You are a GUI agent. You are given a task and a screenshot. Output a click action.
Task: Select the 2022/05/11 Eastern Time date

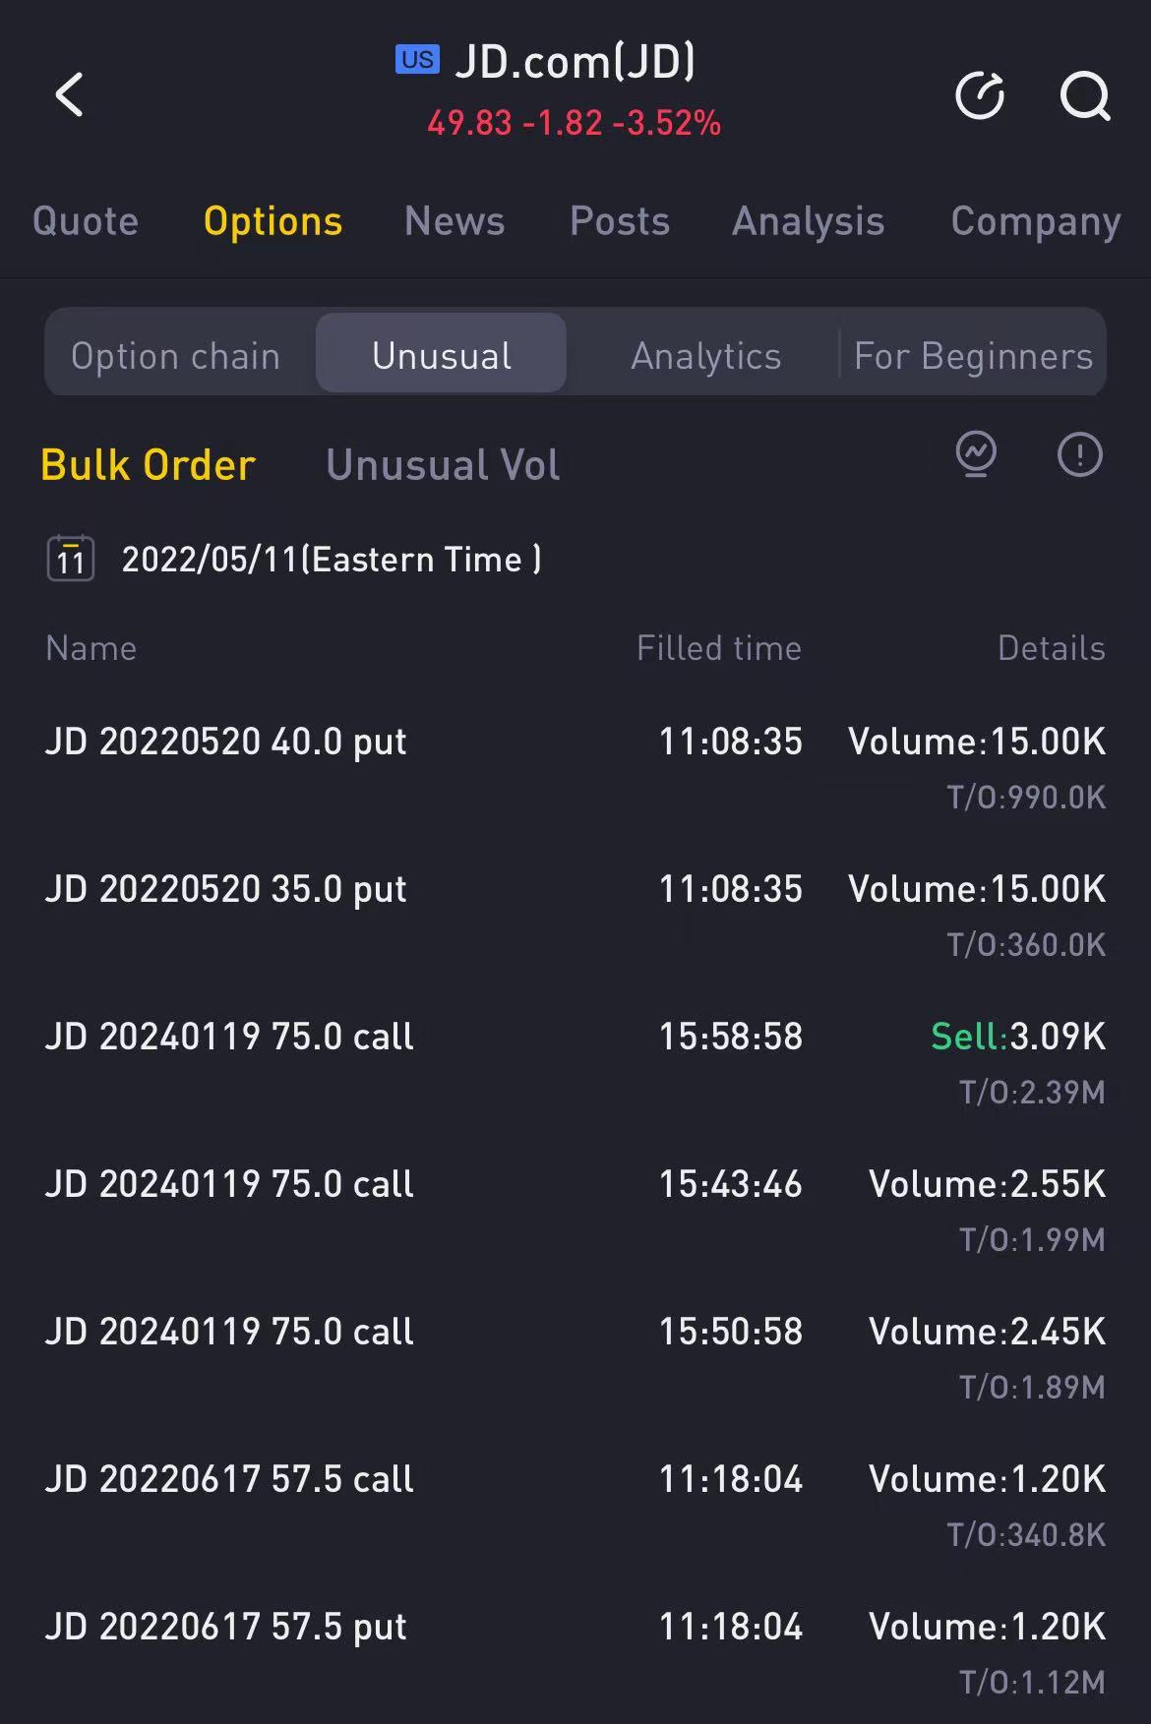pyautogui.click(x=331, y=560)
